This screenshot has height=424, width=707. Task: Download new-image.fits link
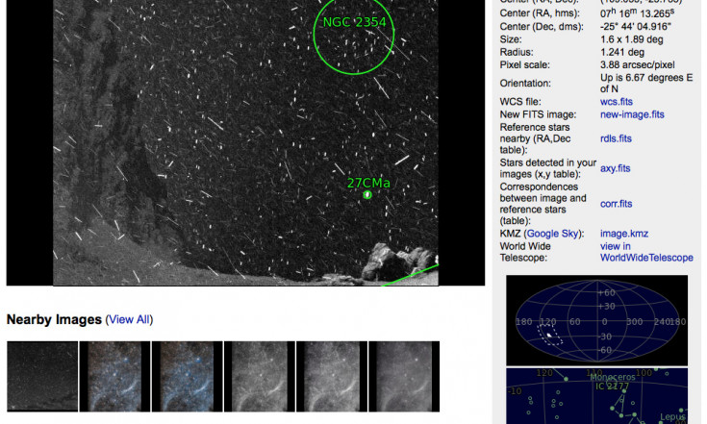tap(632, 114)
